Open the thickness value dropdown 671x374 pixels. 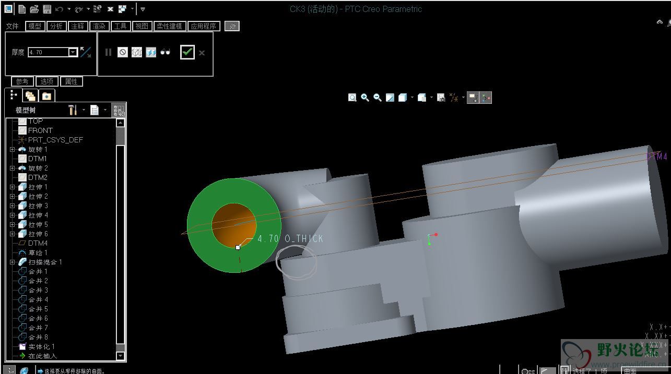tap(73, 52)
